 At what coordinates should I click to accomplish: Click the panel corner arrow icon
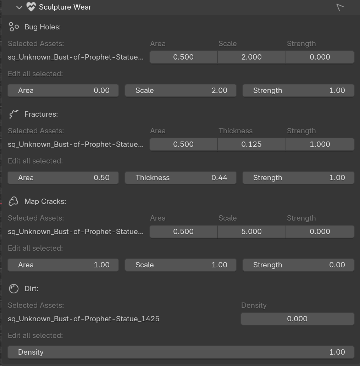click(340, 7)
